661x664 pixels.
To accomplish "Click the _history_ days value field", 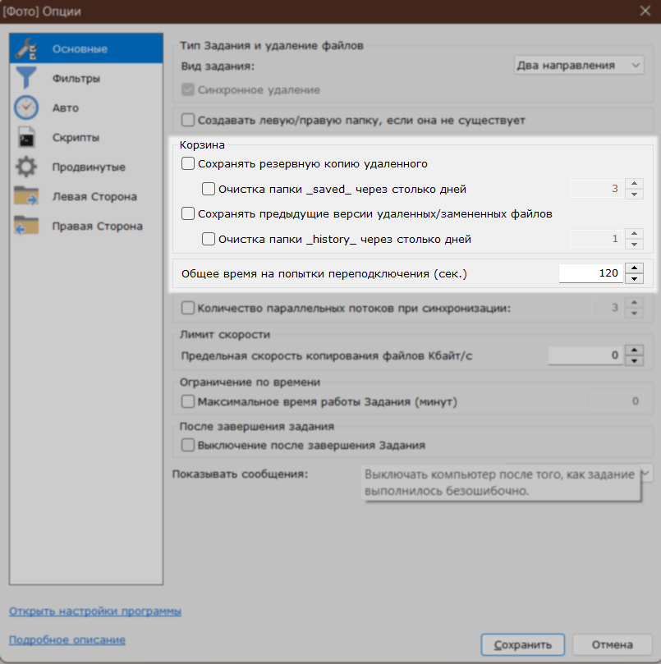I will tap(597, 239).
